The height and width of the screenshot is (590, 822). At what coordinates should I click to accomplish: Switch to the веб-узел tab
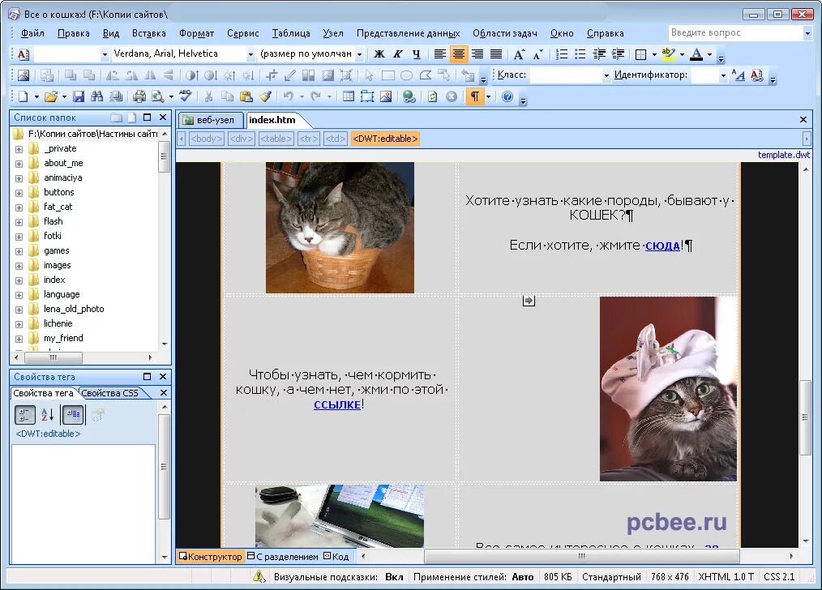[210, 120]
